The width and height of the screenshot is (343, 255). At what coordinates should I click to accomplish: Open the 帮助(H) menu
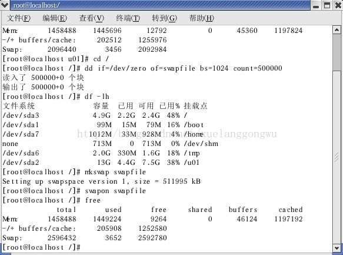pyautogui.click(x=201, y=18)
